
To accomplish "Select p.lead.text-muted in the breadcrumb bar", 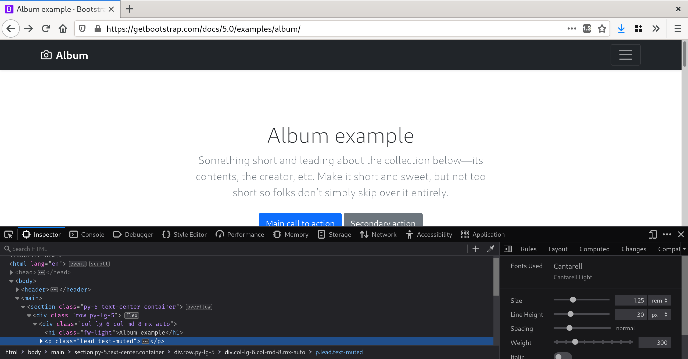I will click(339, 352).
